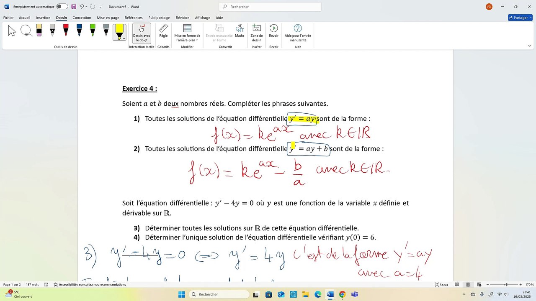Open the Règle ruler tool

tap(163, 31)
